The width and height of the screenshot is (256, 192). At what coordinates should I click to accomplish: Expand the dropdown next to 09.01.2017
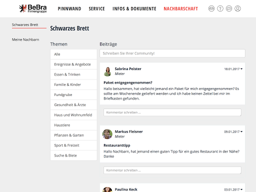[x=241, y=131]
